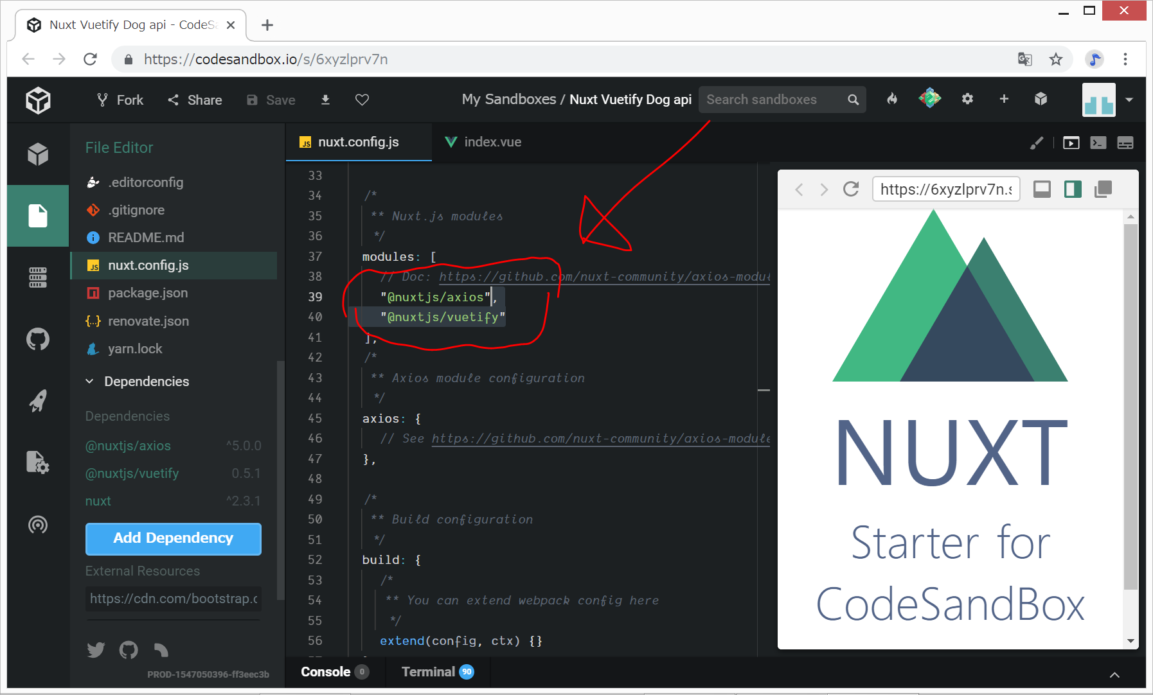
Task: Focus the Search sandboxes field
Action: click(x=773, y=100)
